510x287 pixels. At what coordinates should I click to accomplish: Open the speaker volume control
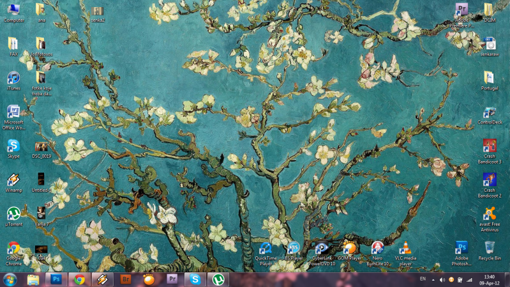click(x=442, y=280)
